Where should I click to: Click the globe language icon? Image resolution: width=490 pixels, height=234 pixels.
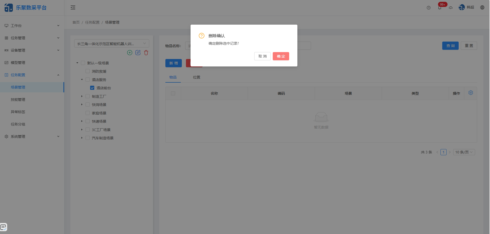[x=482, y=7]
